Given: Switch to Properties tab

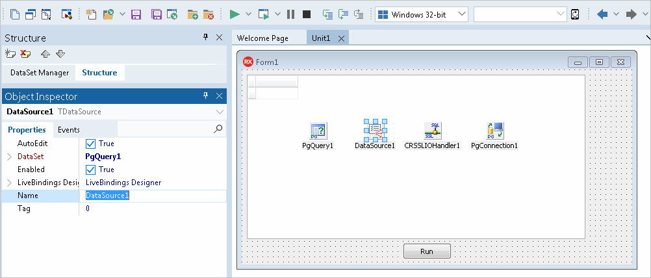Looking at the screenshot, I should click(x=27, y=130).
